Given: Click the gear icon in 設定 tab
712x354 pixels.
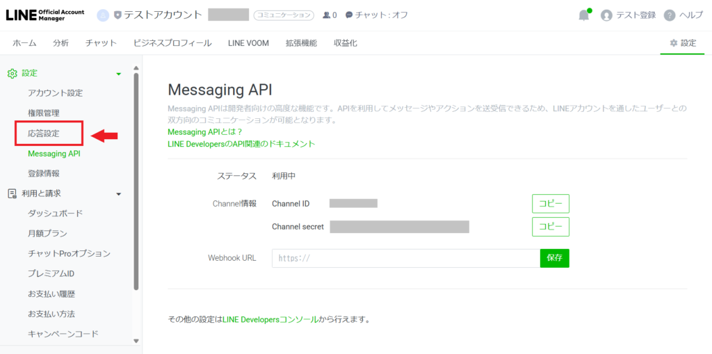Looking at the screenshot, I should [x=673, y=43].
